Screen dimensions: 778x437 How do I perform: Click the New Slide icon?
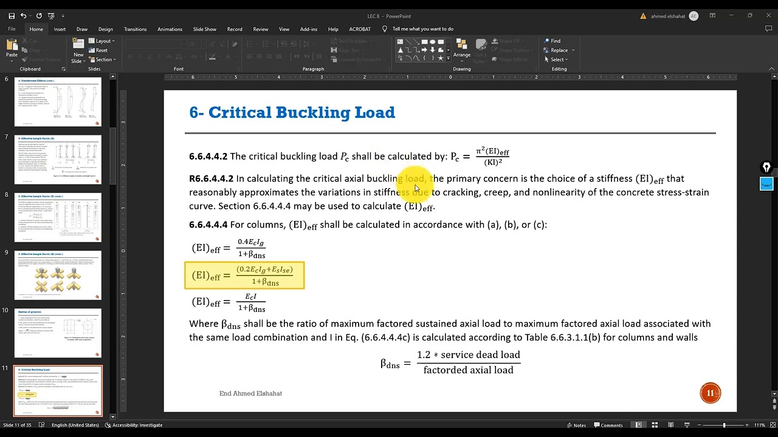pyautogui.click(x=78, y=44)
